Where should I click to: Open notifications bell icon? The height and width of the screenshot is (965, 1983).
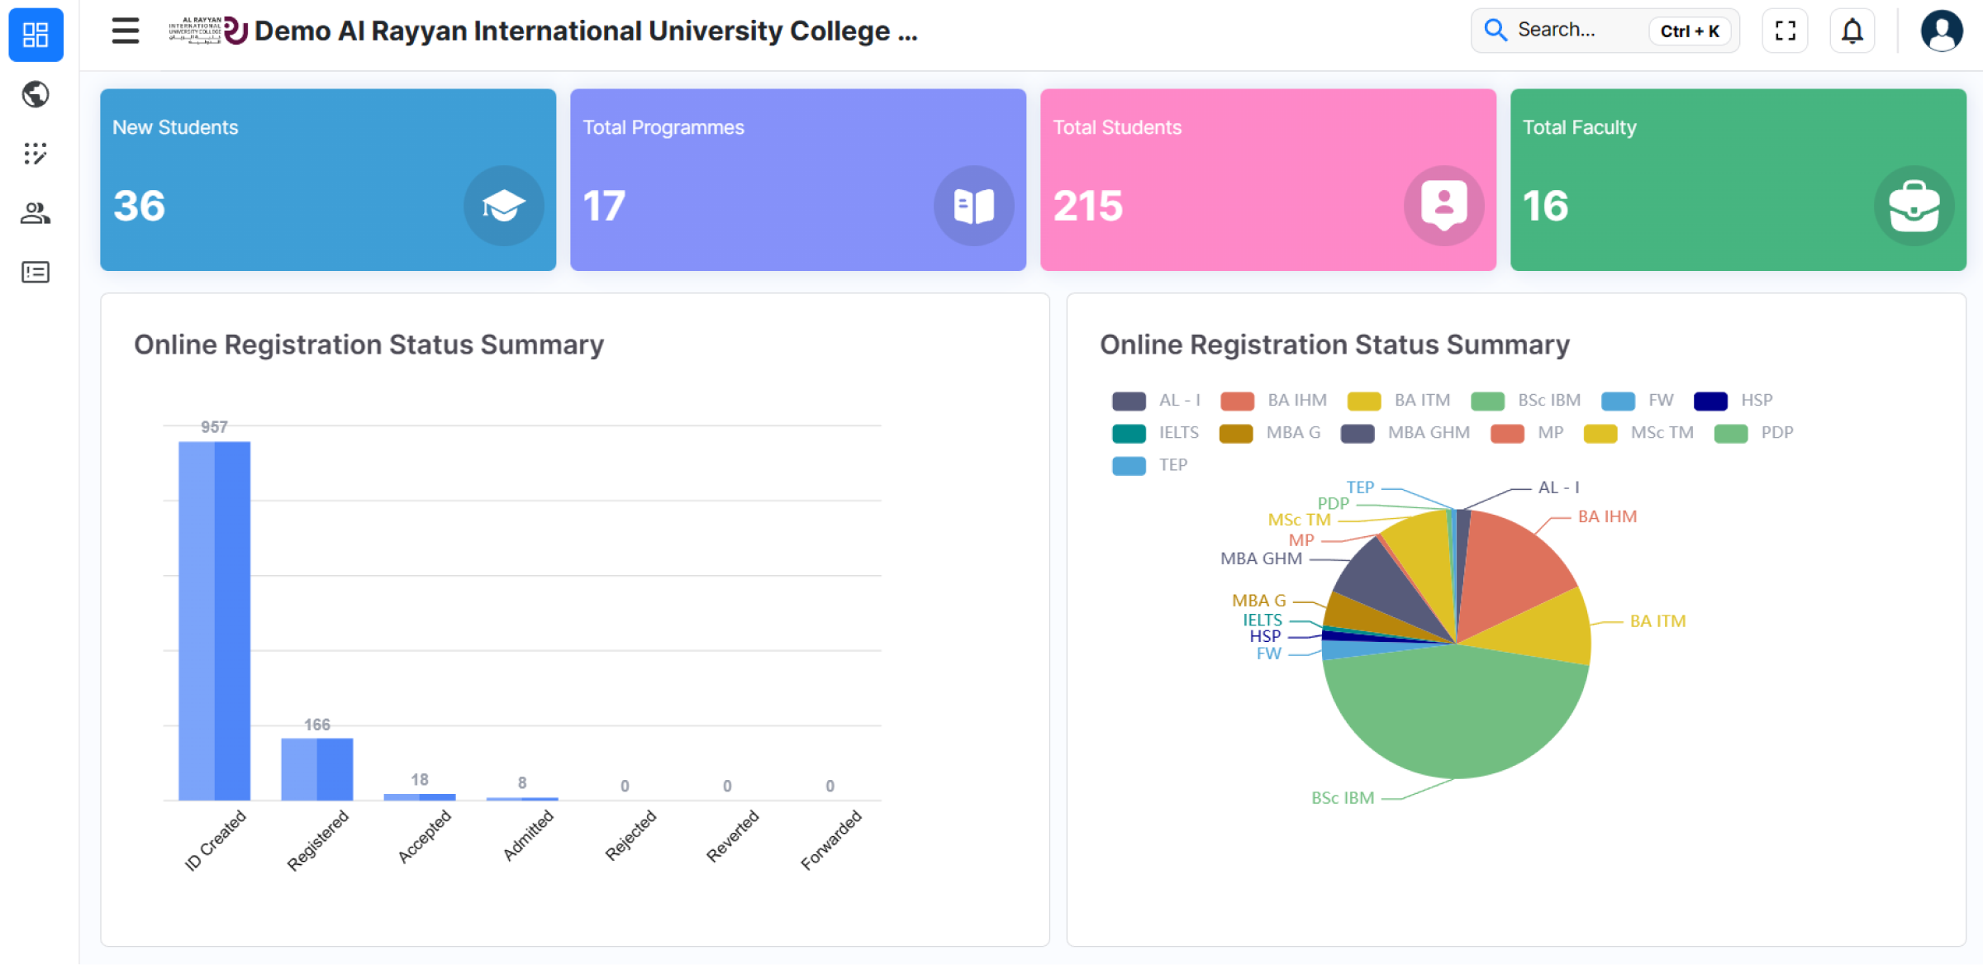tap(1852, 31)
